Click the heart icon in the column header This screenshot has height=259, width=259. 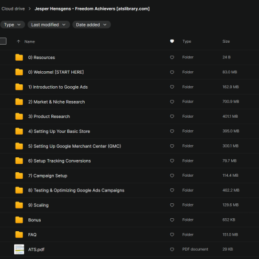pyautogui.click(x=172, y=41)
